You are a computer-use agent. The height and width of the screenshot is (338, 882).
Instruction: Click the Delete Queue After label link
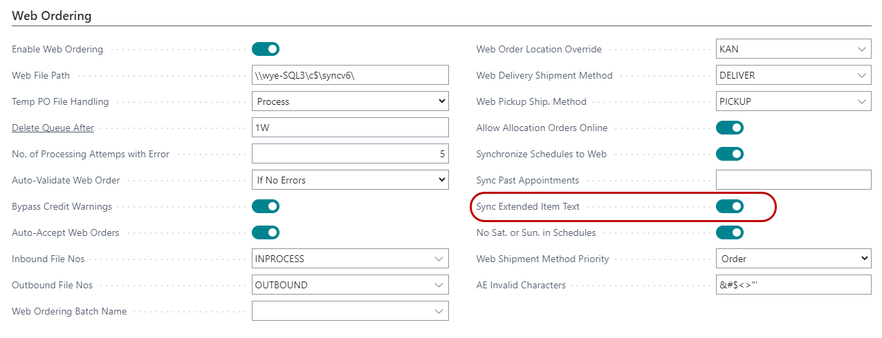click(x=53, y=128)
